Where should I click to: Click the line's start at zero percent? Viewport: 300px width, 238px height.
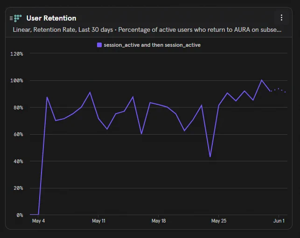(31, 215)
